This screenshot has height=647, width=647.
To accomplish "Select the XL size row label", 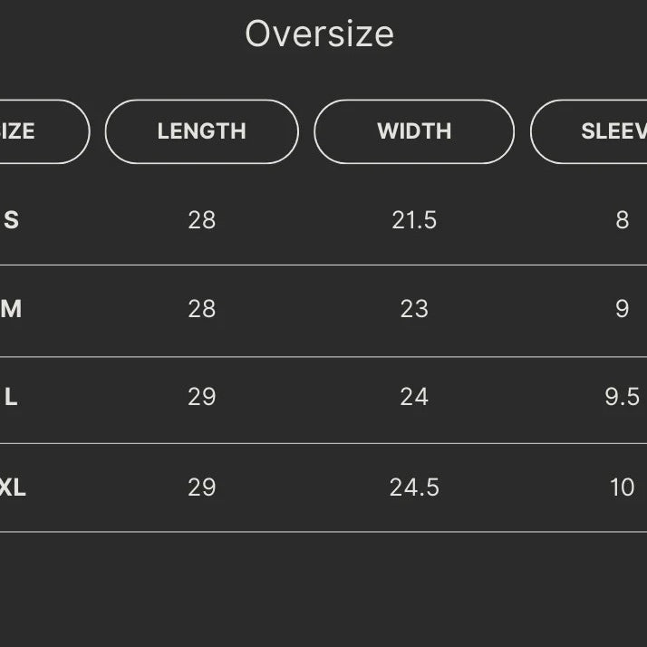I will click(x=13, y=488).
